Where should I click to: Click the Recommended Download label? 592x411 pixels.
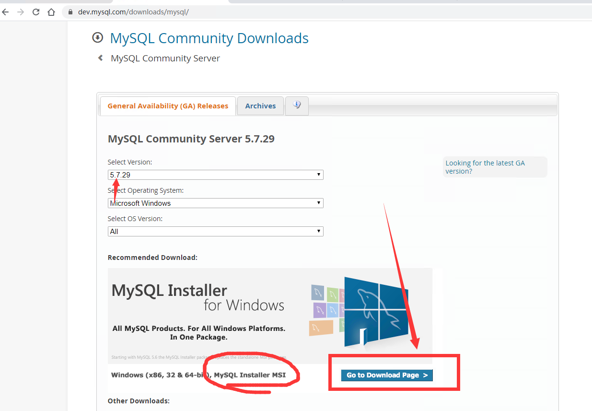click(x=152, y=258)
